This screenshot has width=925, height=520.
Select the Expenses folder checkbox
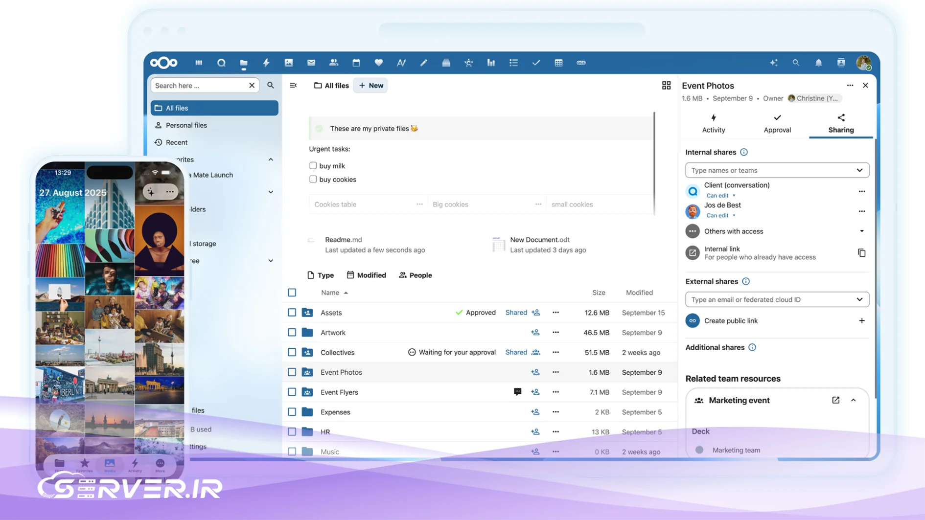pos(292,412)
